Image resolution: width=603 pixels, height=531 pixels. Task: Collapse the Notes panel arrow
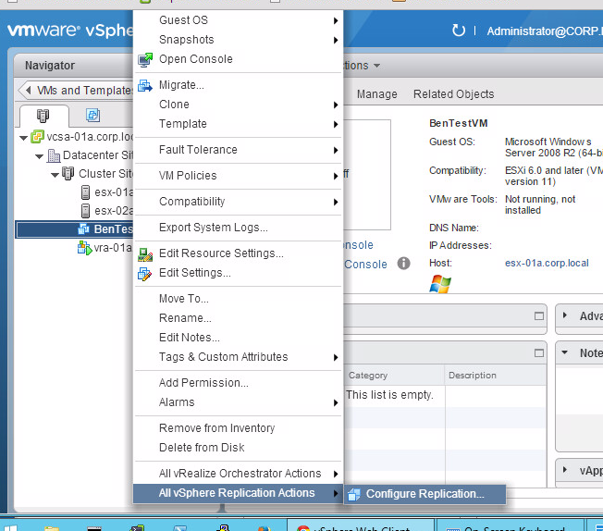(564, 352)
